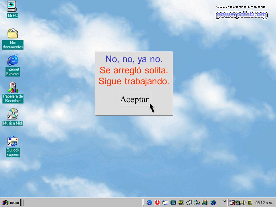Select the Musica Midi shortcut icon
276x207 pixels.
coord(13,114)
